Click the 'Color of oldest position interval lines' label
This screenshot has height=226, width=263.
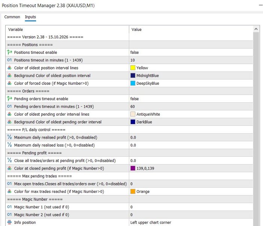tap(46, 68)
